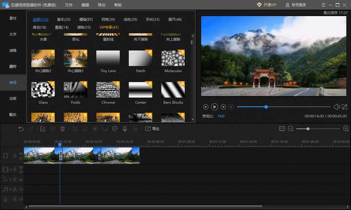Click the account login user icon
This screenshot has width=351, height=210.
click(288, 5)
